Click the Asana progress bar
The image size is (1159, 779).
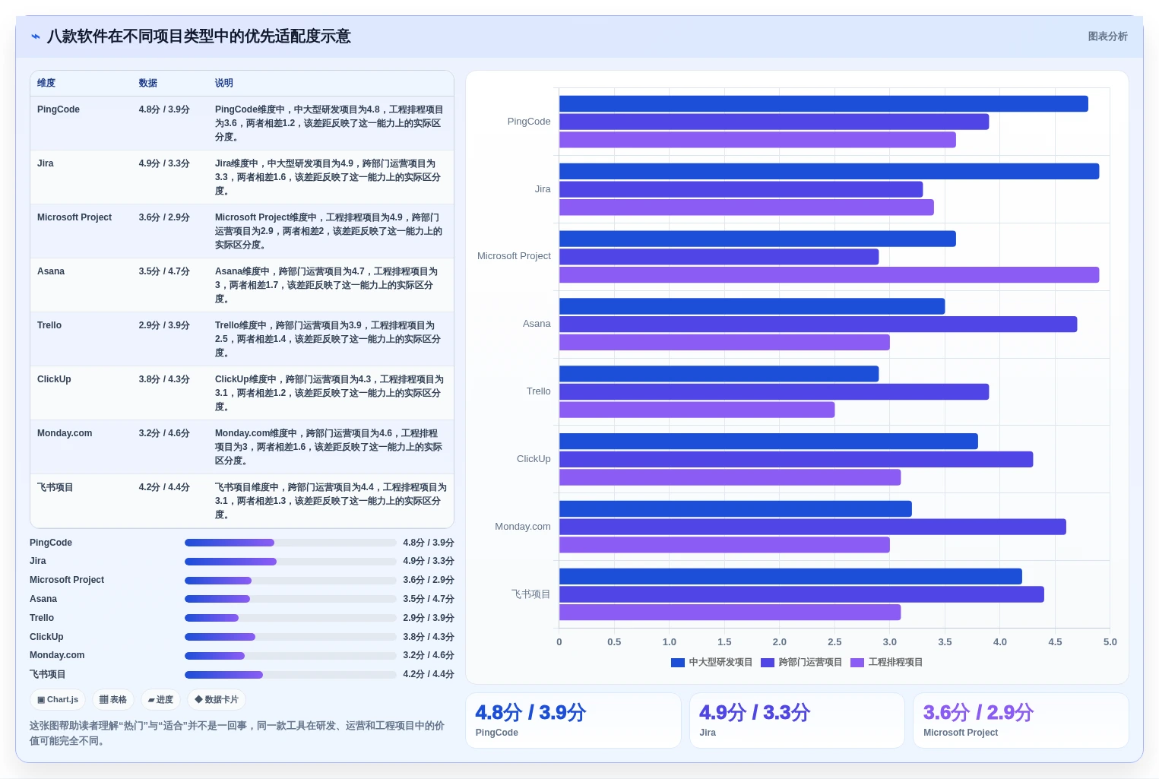point(290,599)
